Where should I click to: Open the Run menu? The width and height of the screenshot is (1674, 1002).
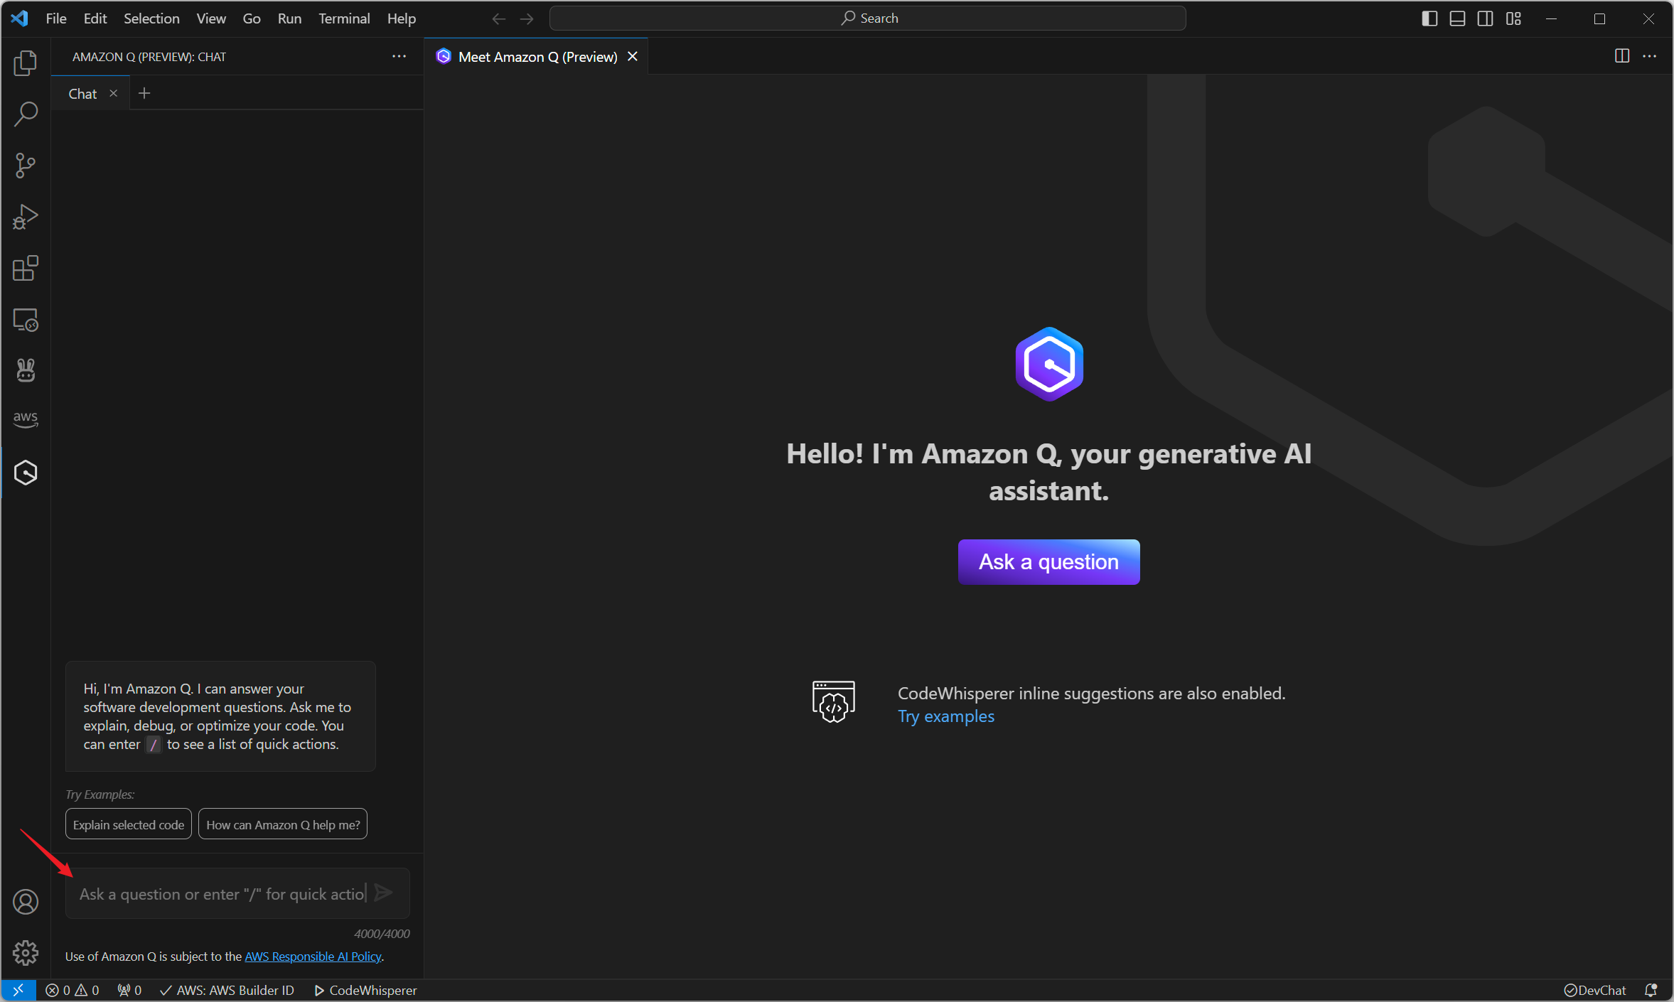(289, 18)
